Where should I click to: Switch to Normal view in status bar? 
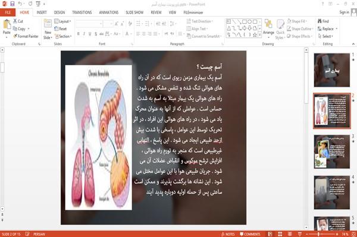click(x=270, y=234)
